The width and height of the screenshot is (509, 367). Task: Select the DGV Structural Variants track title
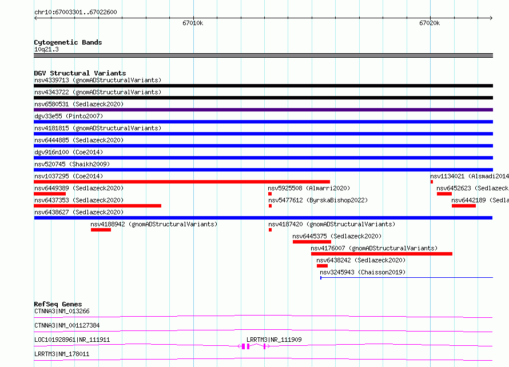(x=80, y=73)
